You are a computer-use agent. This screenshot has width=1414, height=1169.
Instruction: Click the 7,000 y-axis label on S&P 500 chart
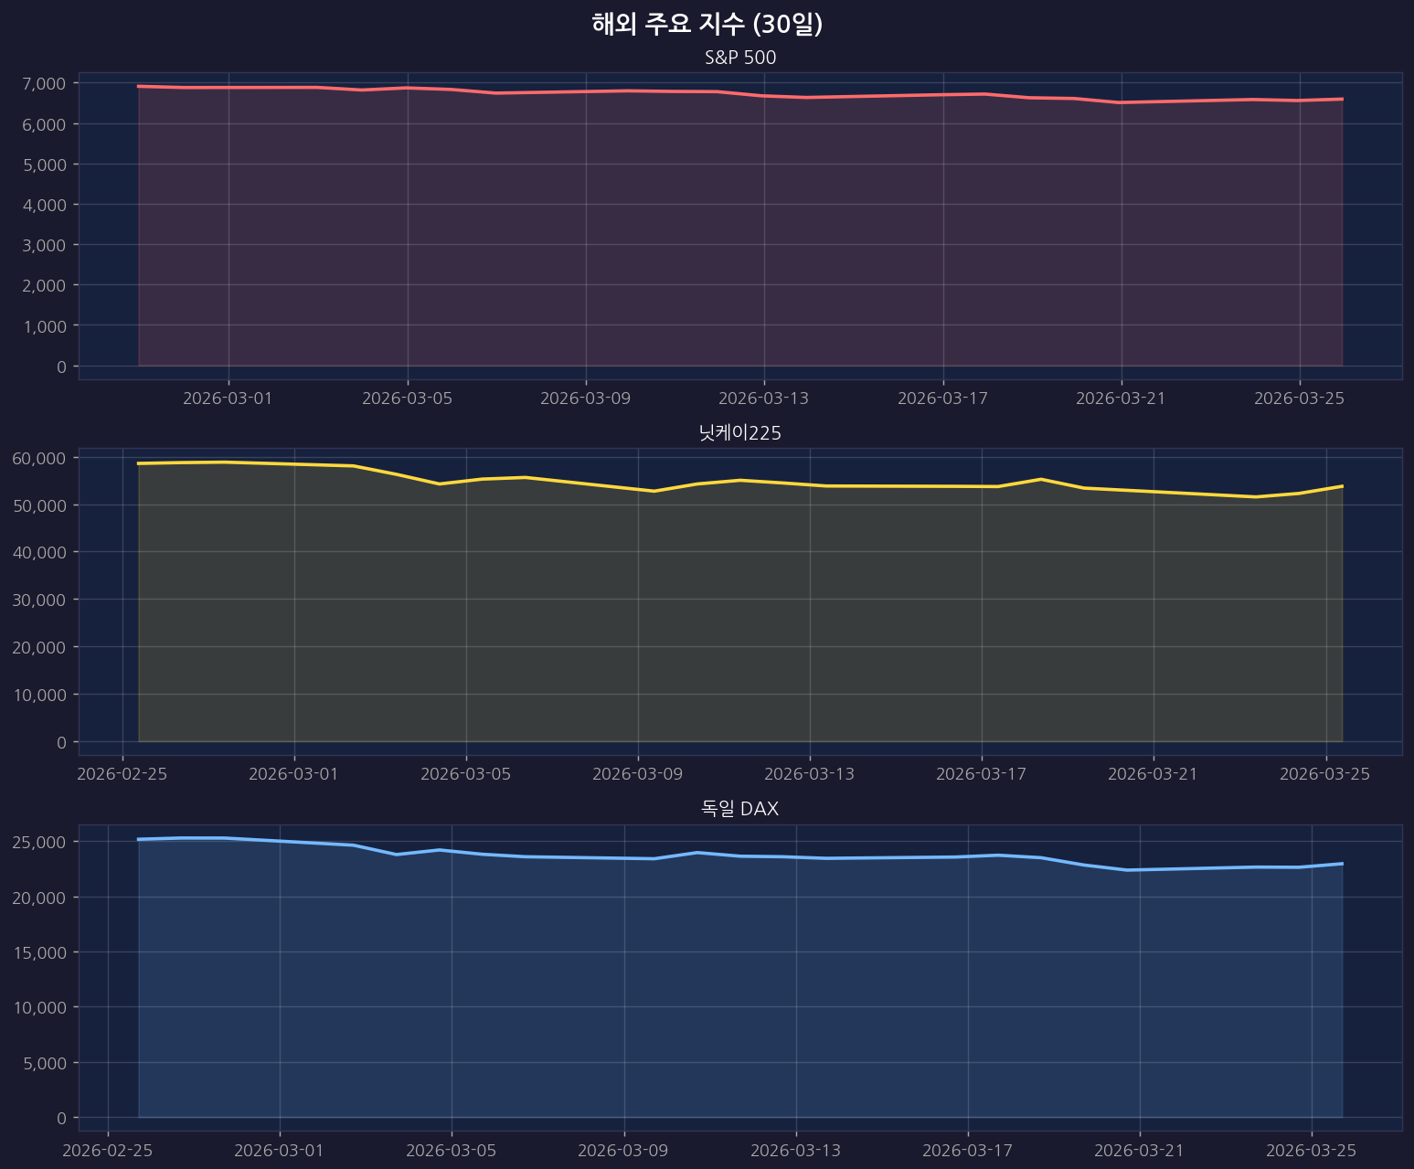(x=43, y=84)
